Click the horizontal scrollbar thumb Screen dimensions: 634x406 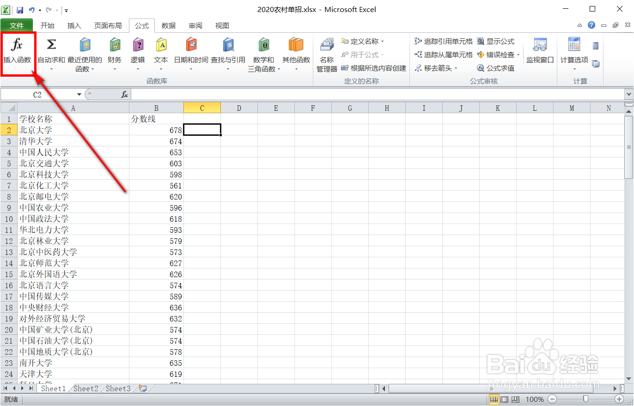coord(490,388)
